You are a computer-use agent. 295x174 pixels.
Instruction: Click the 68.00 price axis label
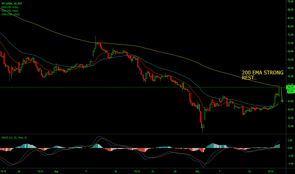291,51
